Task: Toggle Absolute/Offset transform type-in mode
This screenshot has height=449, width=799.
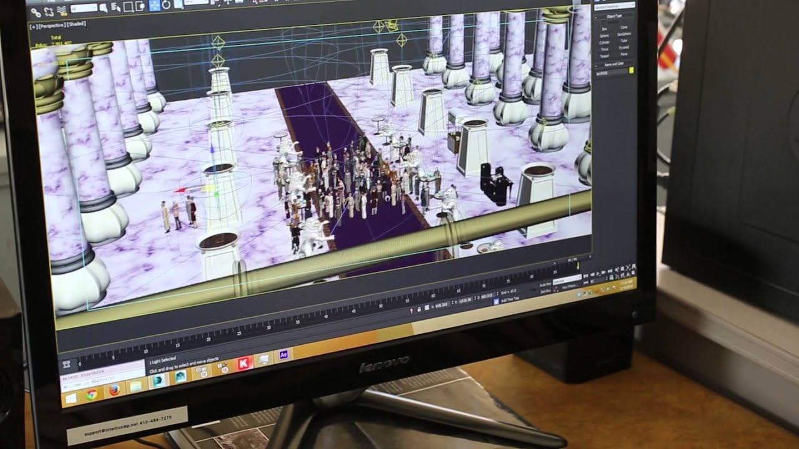Action: point(426,307)
